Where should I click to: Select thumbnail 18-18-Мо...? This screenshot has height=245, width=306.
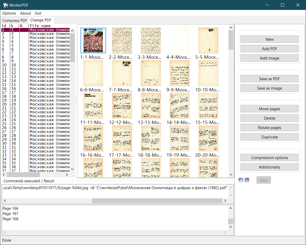coord(151,138)
